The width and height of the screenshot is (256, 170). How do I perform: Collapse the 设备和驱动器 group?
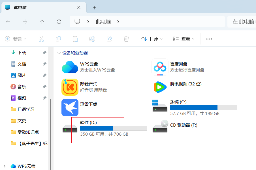[59, 53]
